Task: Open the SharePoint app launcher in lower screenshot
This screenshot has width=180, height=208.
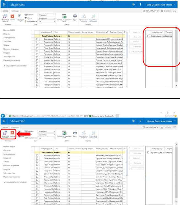Action: [x=4, y=121]
